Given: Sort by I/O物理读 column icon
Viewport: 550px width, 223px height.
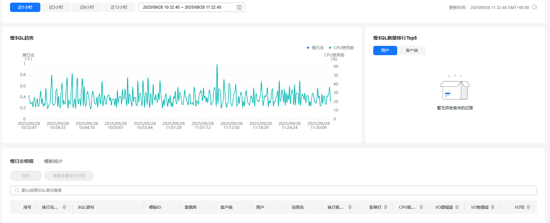Looking at the screenshot, I should pyautogui.click(x=493, y=207).
